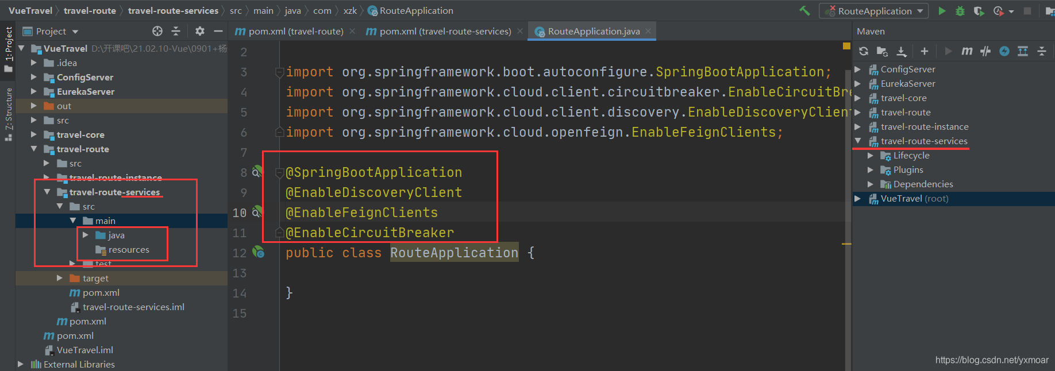Run RouteApplication with the green play button

click(x=942, y=11)
